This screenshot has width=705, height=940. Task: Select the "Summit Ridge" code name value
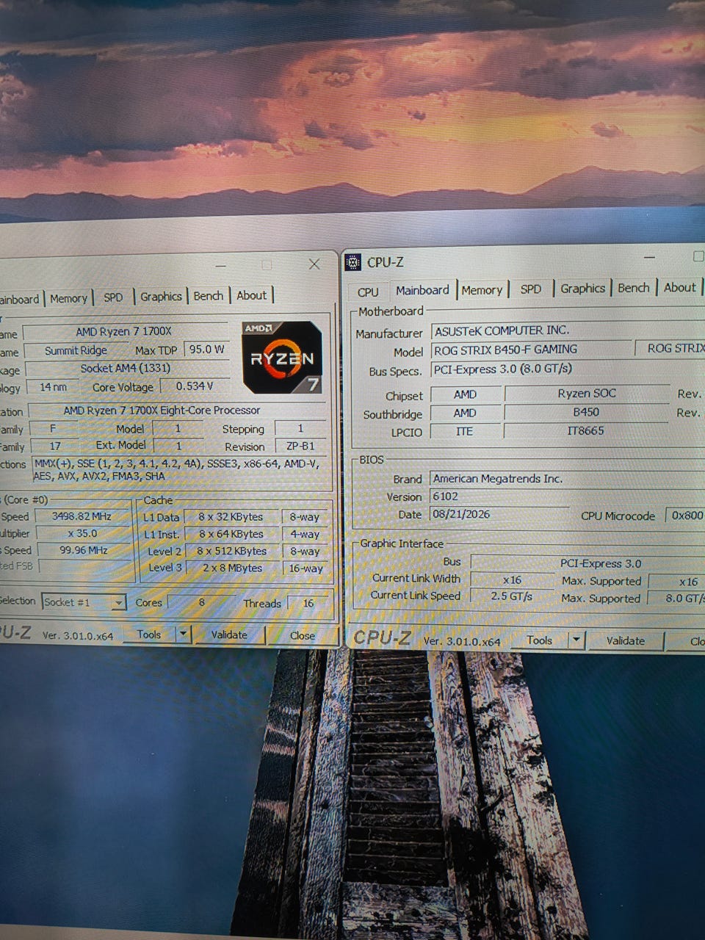(x=76, y=351)
